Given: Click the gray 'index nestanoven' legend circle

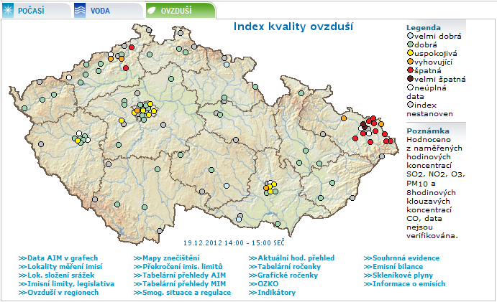Looking at the screenshot, I should click(410, 104).
